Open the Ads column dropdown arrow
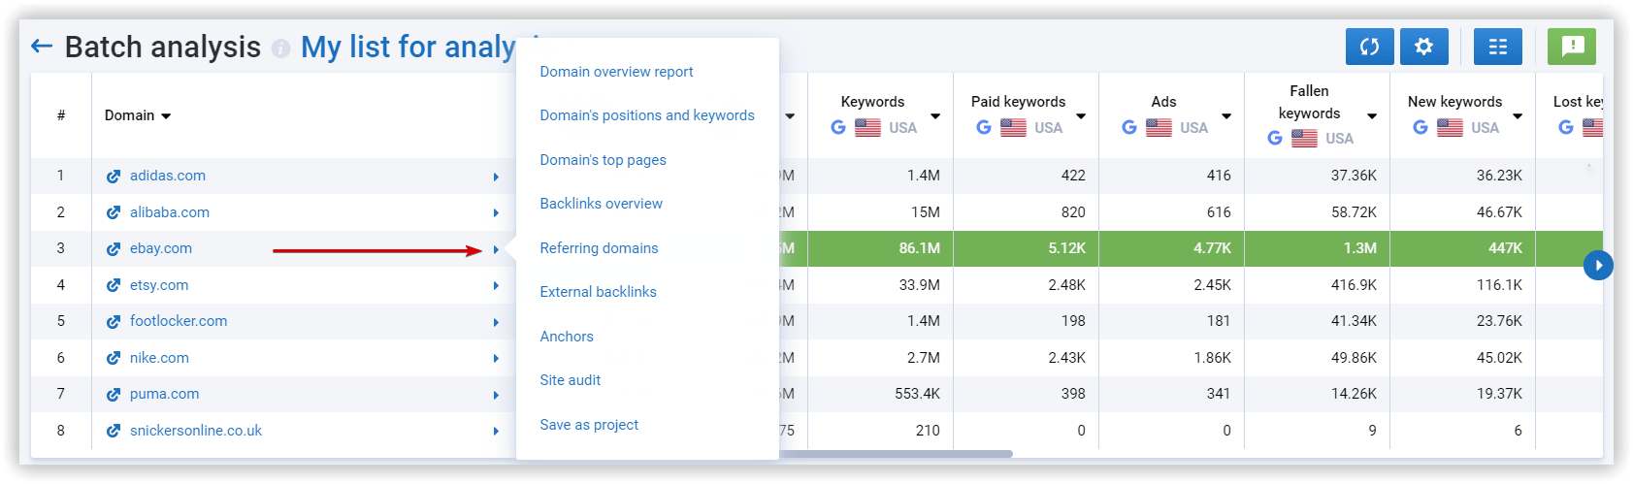 1226,116
